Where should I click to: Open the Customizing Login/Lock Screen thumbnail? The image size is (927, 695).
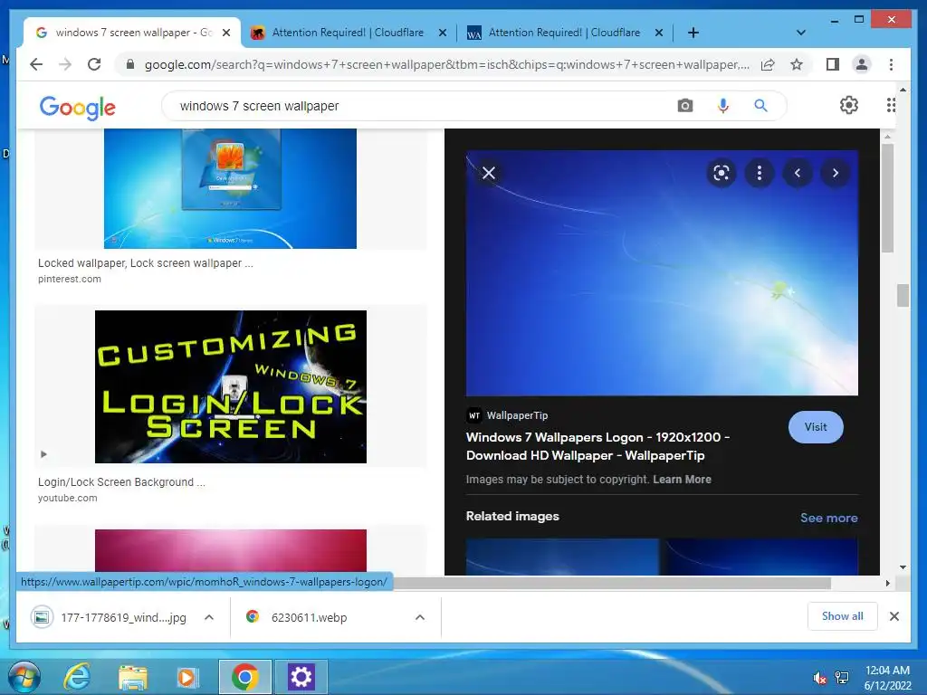(x=231, y=386)
